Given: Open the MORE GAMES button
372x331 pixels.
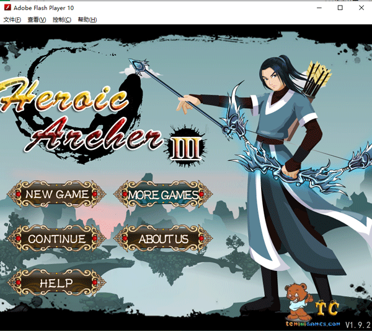Looking at the screenshot, I should (x=163, y=195).
